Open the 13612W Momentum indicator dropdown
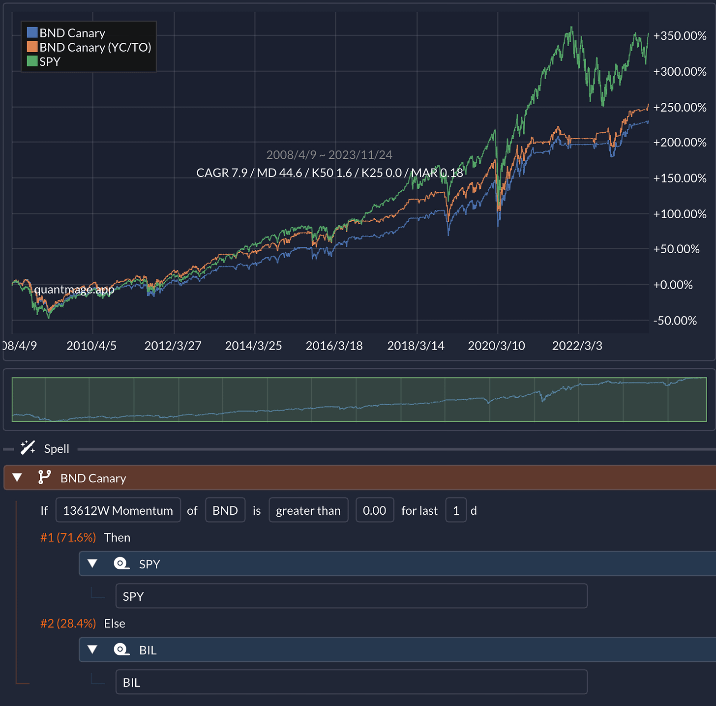This screenshot has width=716, height=706. pos(118,510)
